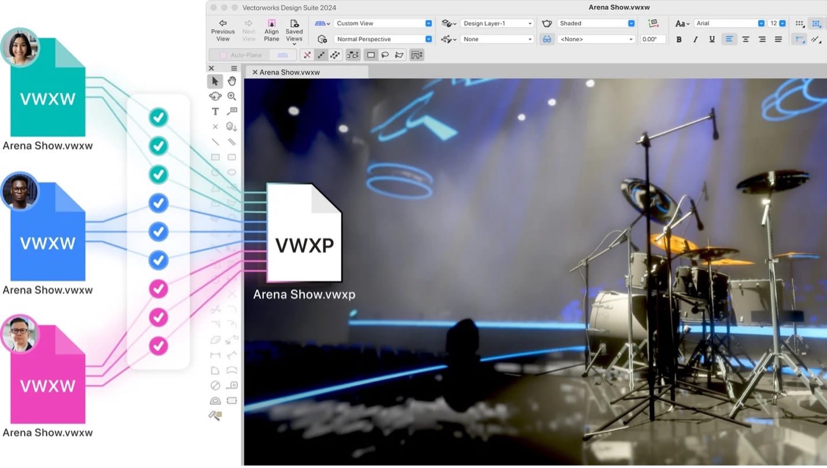Pick the eyedropper attribute tool
Viewport: 827px width, 468px height.
pos(216,415)
